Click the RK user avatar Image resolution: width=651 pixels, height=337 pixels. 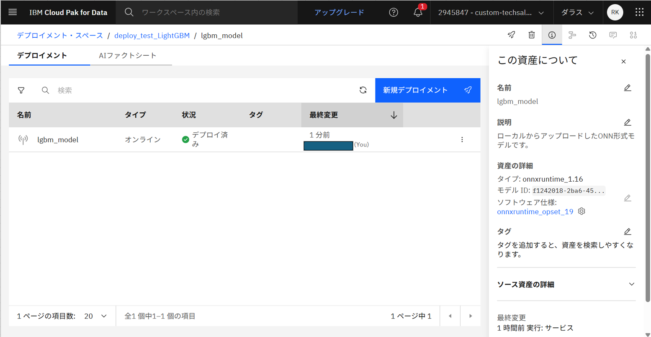615,12
